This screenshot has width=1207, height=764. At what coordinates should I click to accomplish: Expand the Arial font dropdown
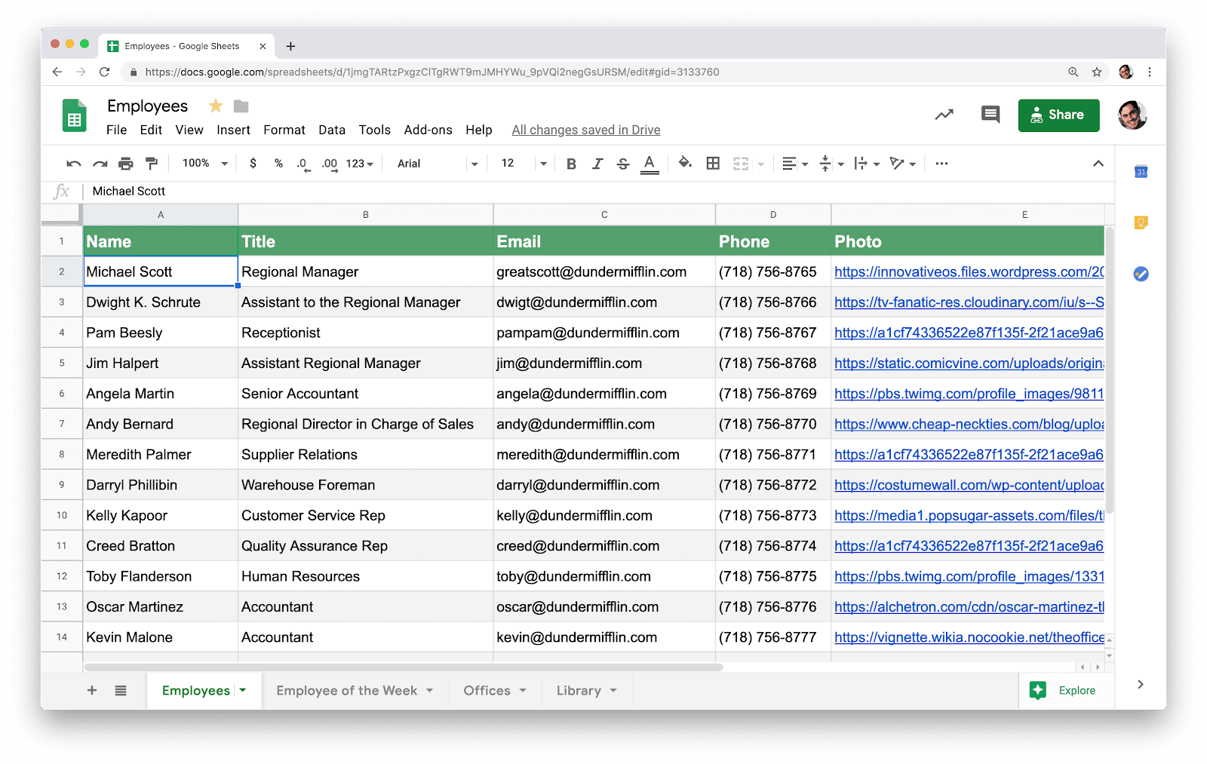438,164
